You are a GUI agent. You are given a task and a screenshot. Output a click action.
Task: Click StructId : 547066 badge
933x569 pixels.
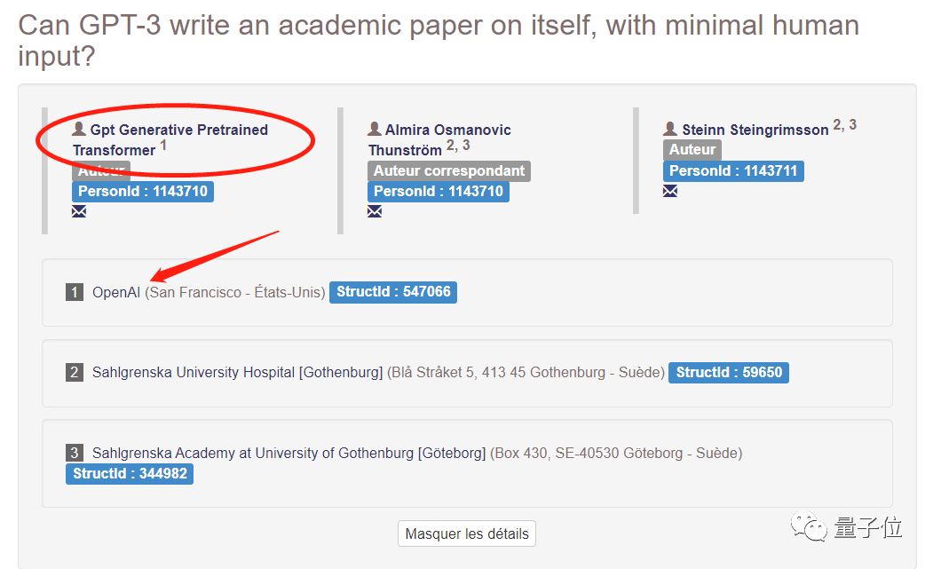pos(393,292)
